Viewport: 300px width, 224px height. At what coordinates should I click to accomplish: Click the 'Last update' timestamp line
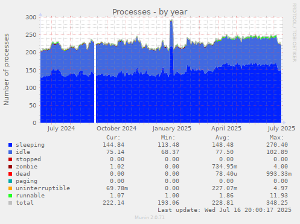click(225, 210)
